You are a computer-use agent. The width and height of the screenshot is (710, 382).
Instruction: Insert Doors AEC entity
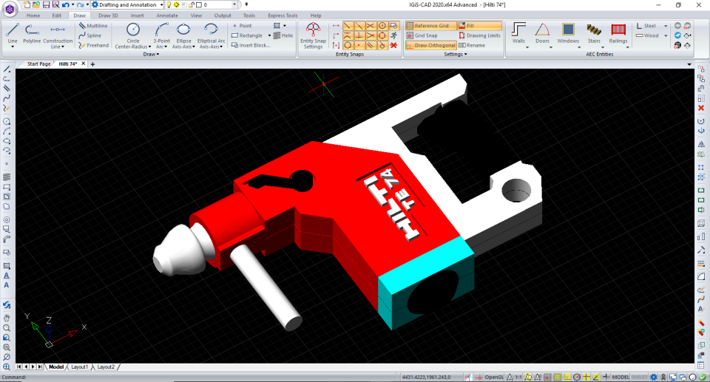coord(542,33)
